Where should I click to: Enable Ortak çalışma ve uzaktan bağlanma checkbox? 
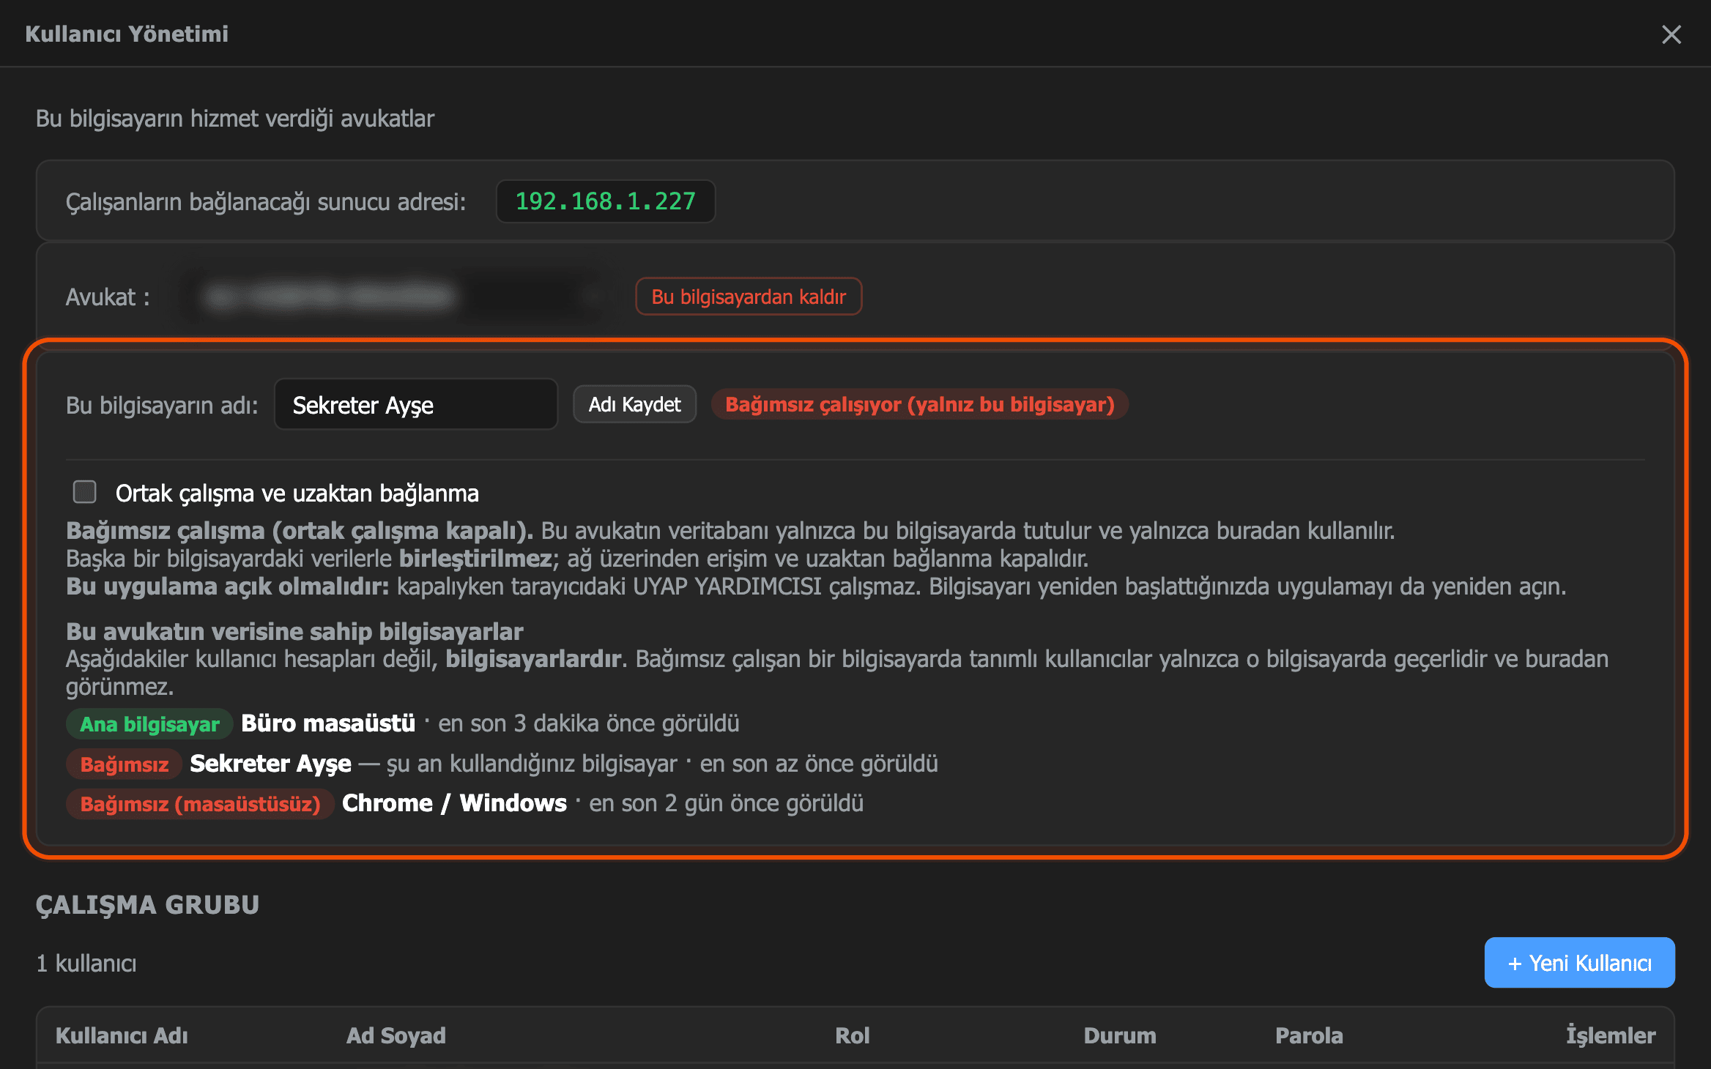tap(85, 492)
